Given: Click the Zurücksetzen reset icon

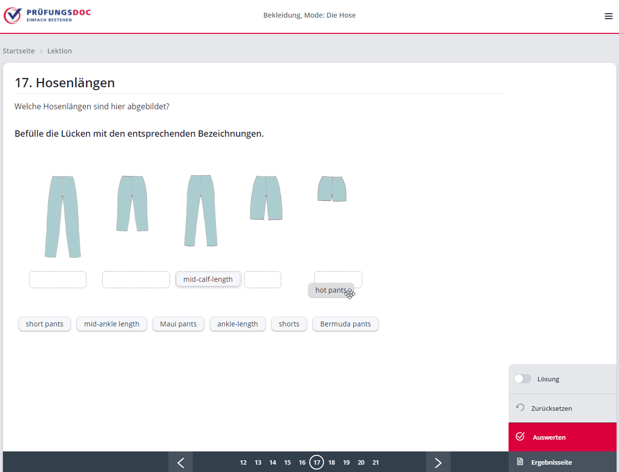Looking at the screenshot, I should click(520, 407).
